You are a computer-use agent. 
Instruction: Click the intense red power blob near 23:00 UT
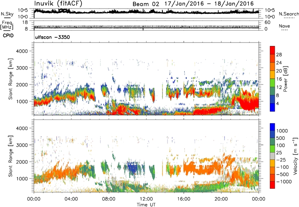[x=249, y=103]
